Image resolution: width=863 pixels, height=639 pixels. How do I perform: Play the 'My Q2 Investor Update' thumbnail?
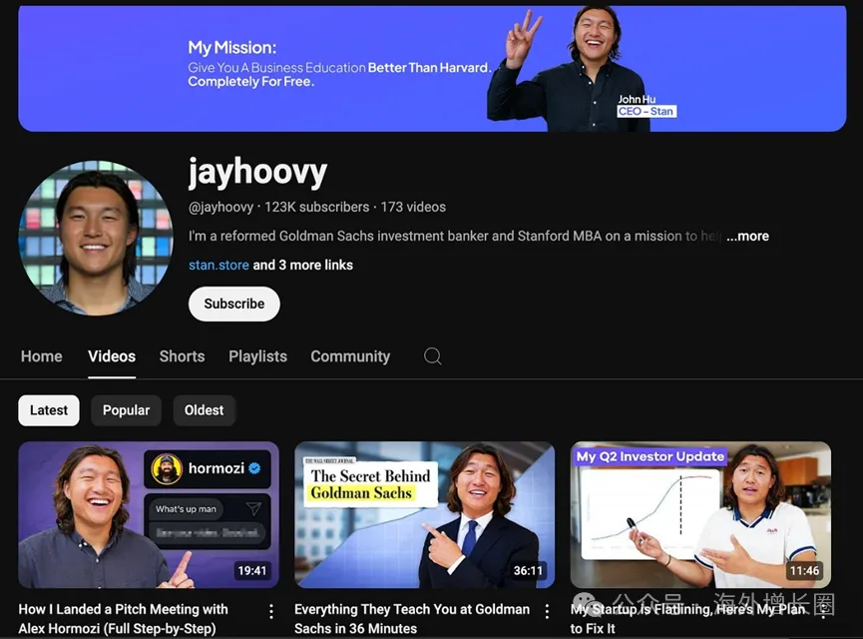700,515
